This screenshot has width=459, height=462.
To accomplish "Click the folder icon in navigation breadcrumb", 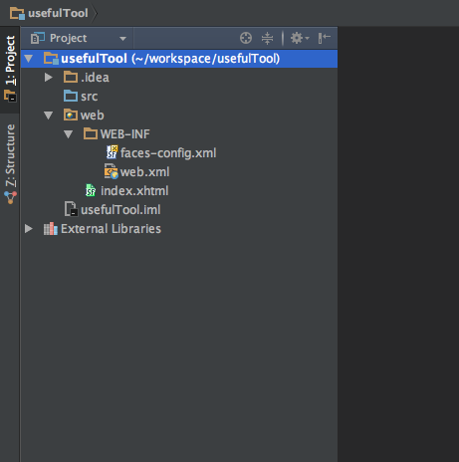I will [x=17, y=14].
